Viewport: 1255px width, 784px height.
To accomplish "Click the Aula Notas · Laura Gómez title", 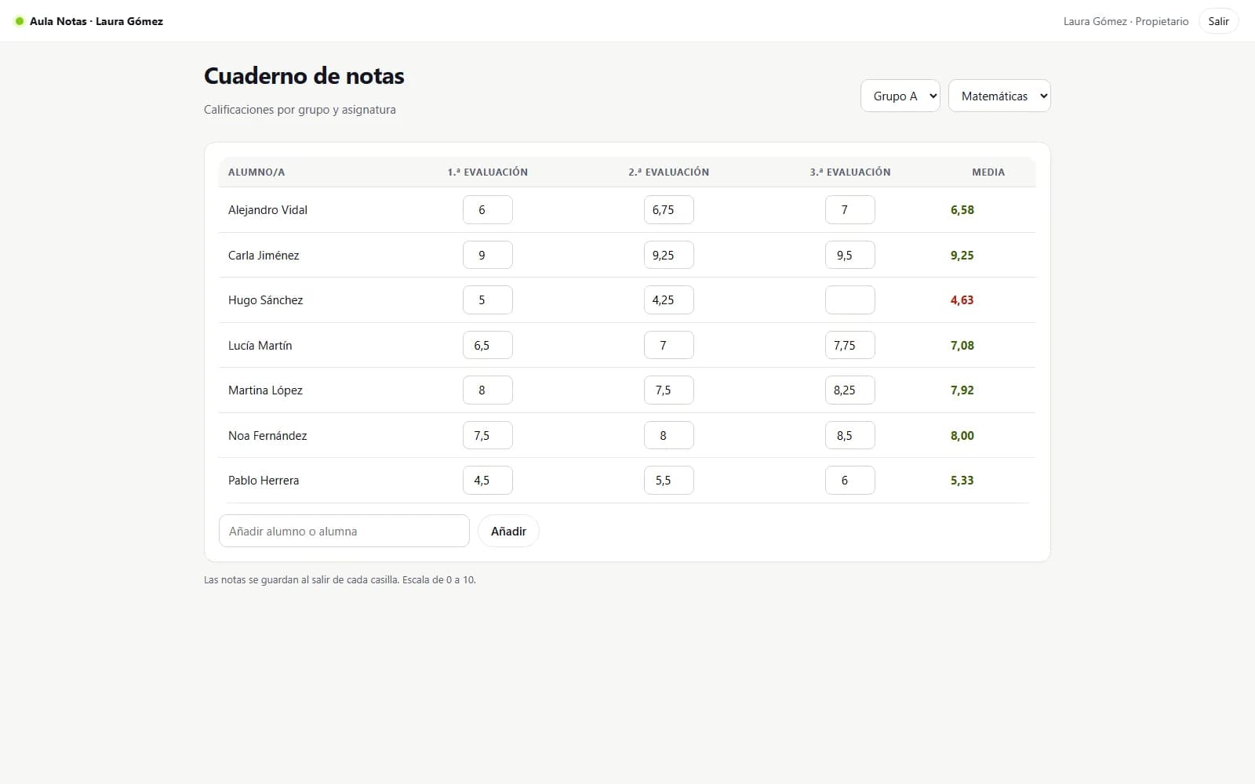I will coord(96,21).
